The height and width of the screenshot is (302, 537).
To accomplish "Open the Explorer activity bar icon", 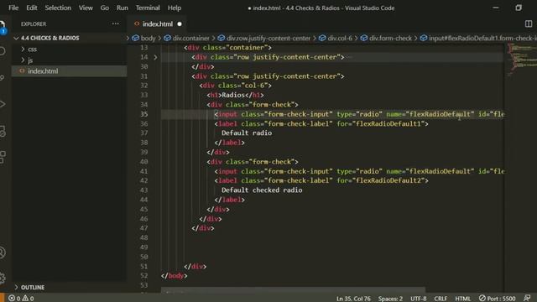I will pyautogui.click(x=3, y=26).
